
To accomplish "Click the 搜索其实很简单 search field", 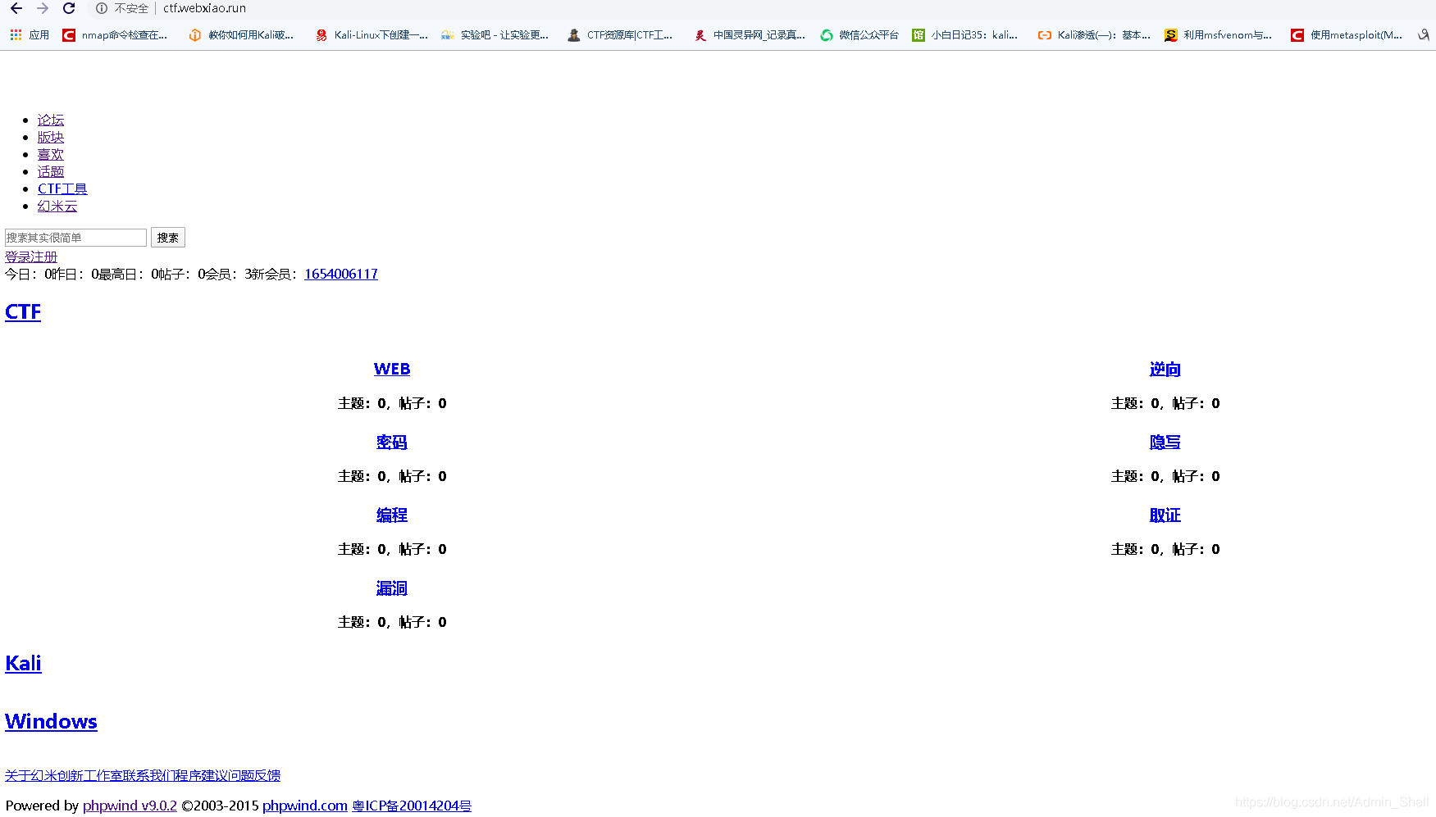I will coord(75,238).
